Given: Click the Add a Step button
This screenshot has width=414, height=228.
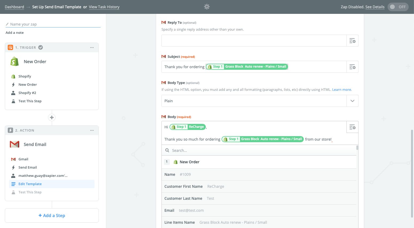Looking at the screenshot, I should [x=52, y=215].
